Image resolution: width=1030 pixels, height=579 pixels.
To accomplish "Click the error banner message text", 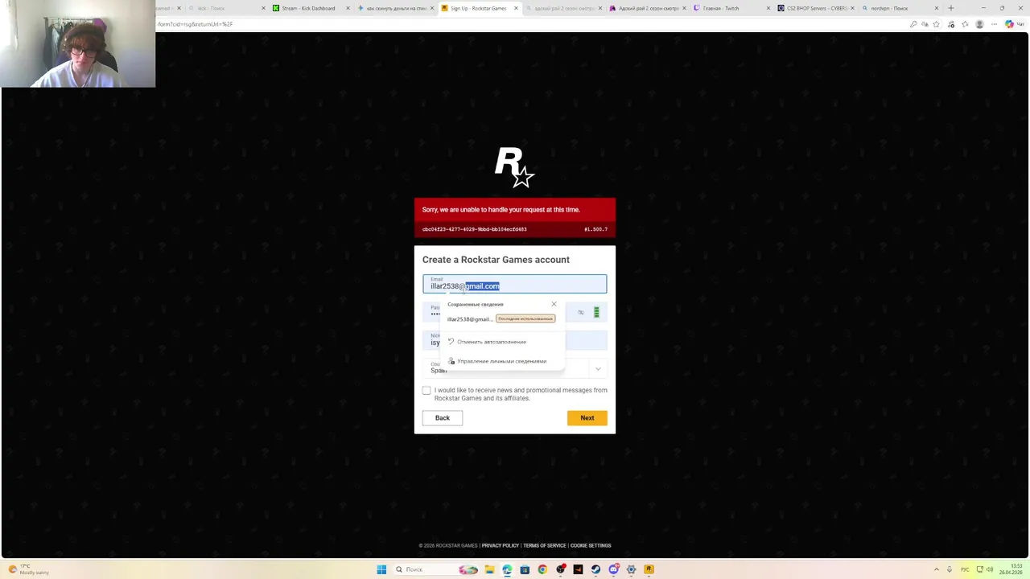I will (x=501, y=210).
